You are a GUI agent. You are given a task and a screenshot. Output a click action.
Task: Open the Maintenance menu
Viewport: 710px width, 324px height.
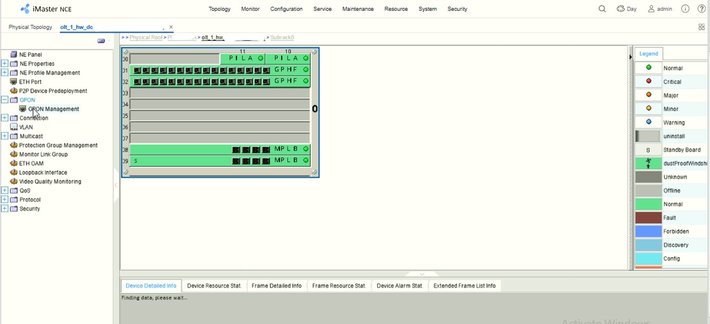pos(358,9)
